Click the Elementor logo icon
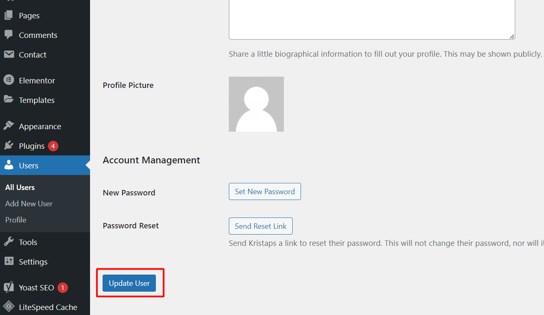This screenshot has width=544, height=315. (x=8, y=80)
